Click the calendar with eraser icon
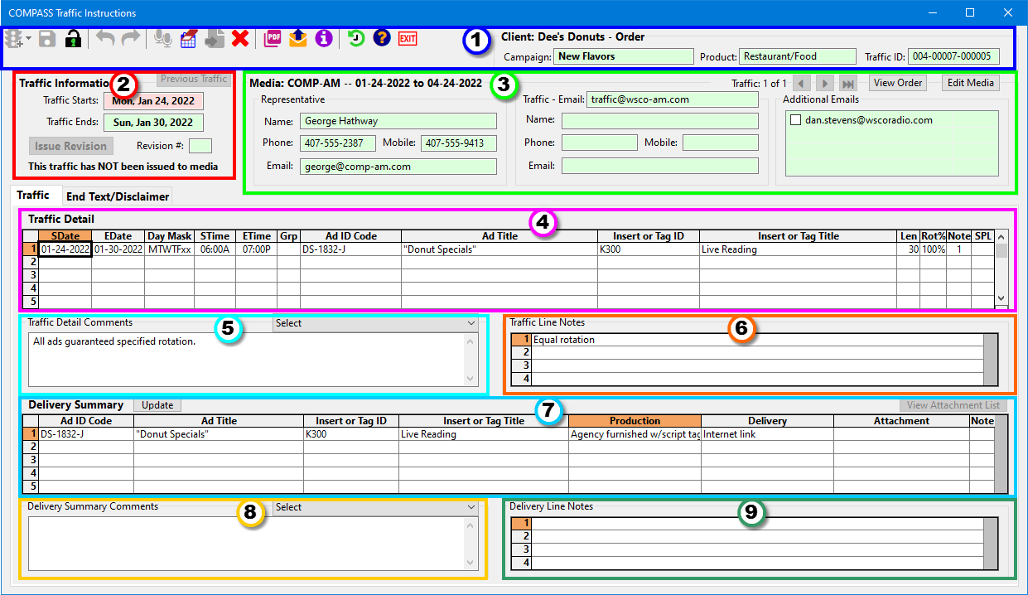The width and height of the screenshot is (1028, 595). 189,39
